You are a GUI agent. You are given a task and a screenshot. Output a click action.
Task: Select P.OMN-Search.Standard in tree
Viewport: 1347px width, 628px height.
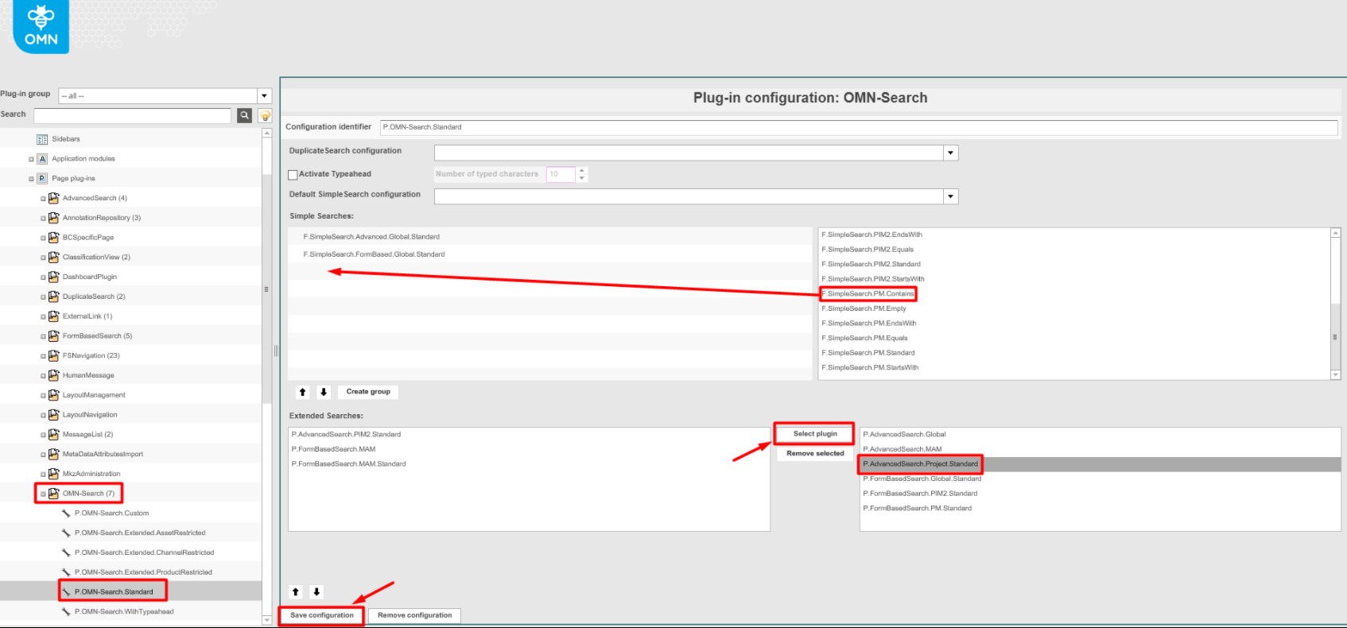pyautogui.click(x=114, y=592)
